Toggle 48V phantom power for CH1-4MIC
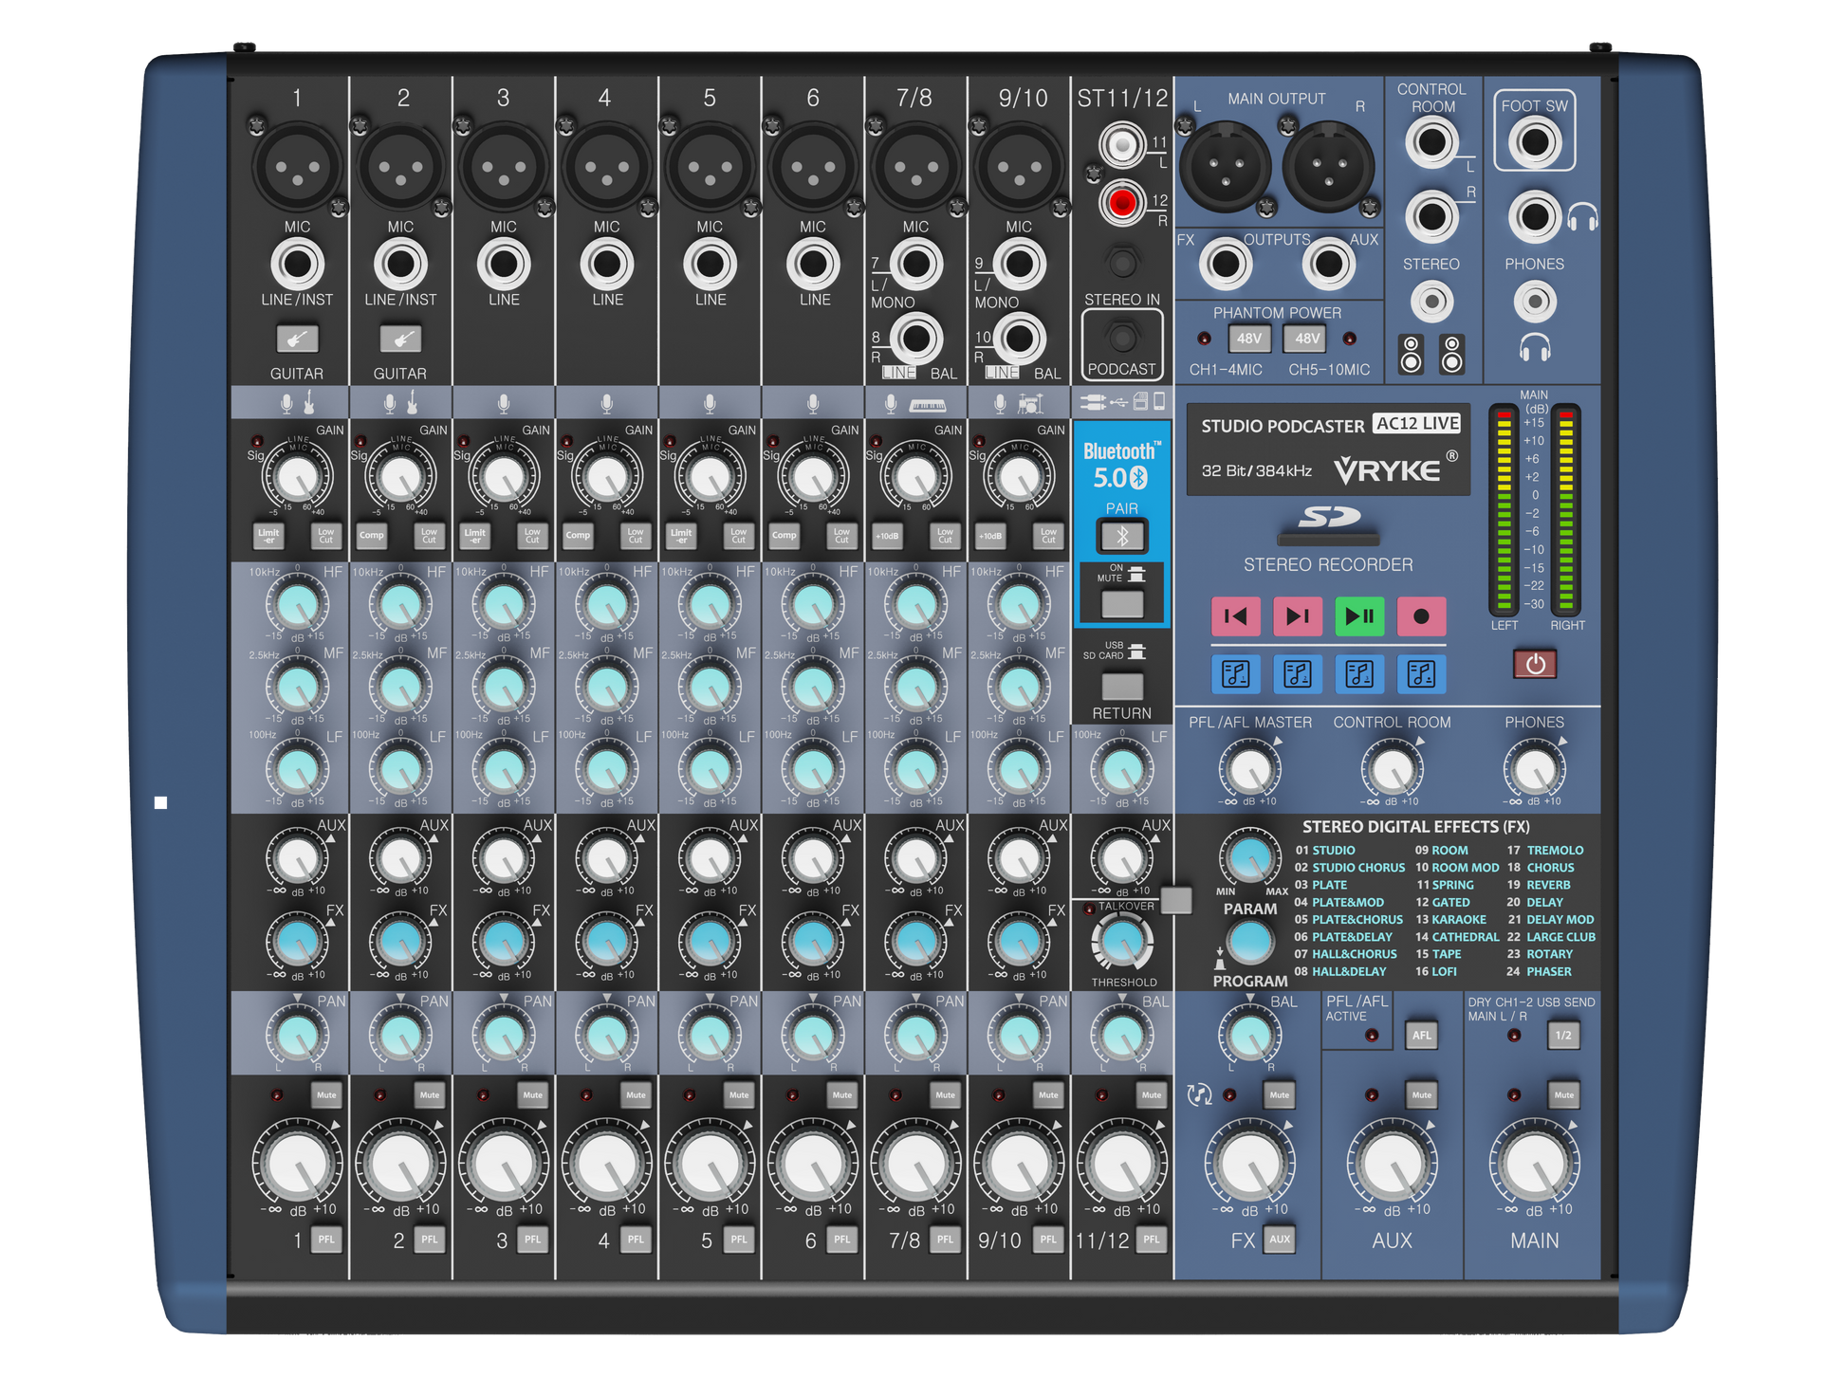Viewport: 1846px width, 1378px height. [x=1248, y=339]
